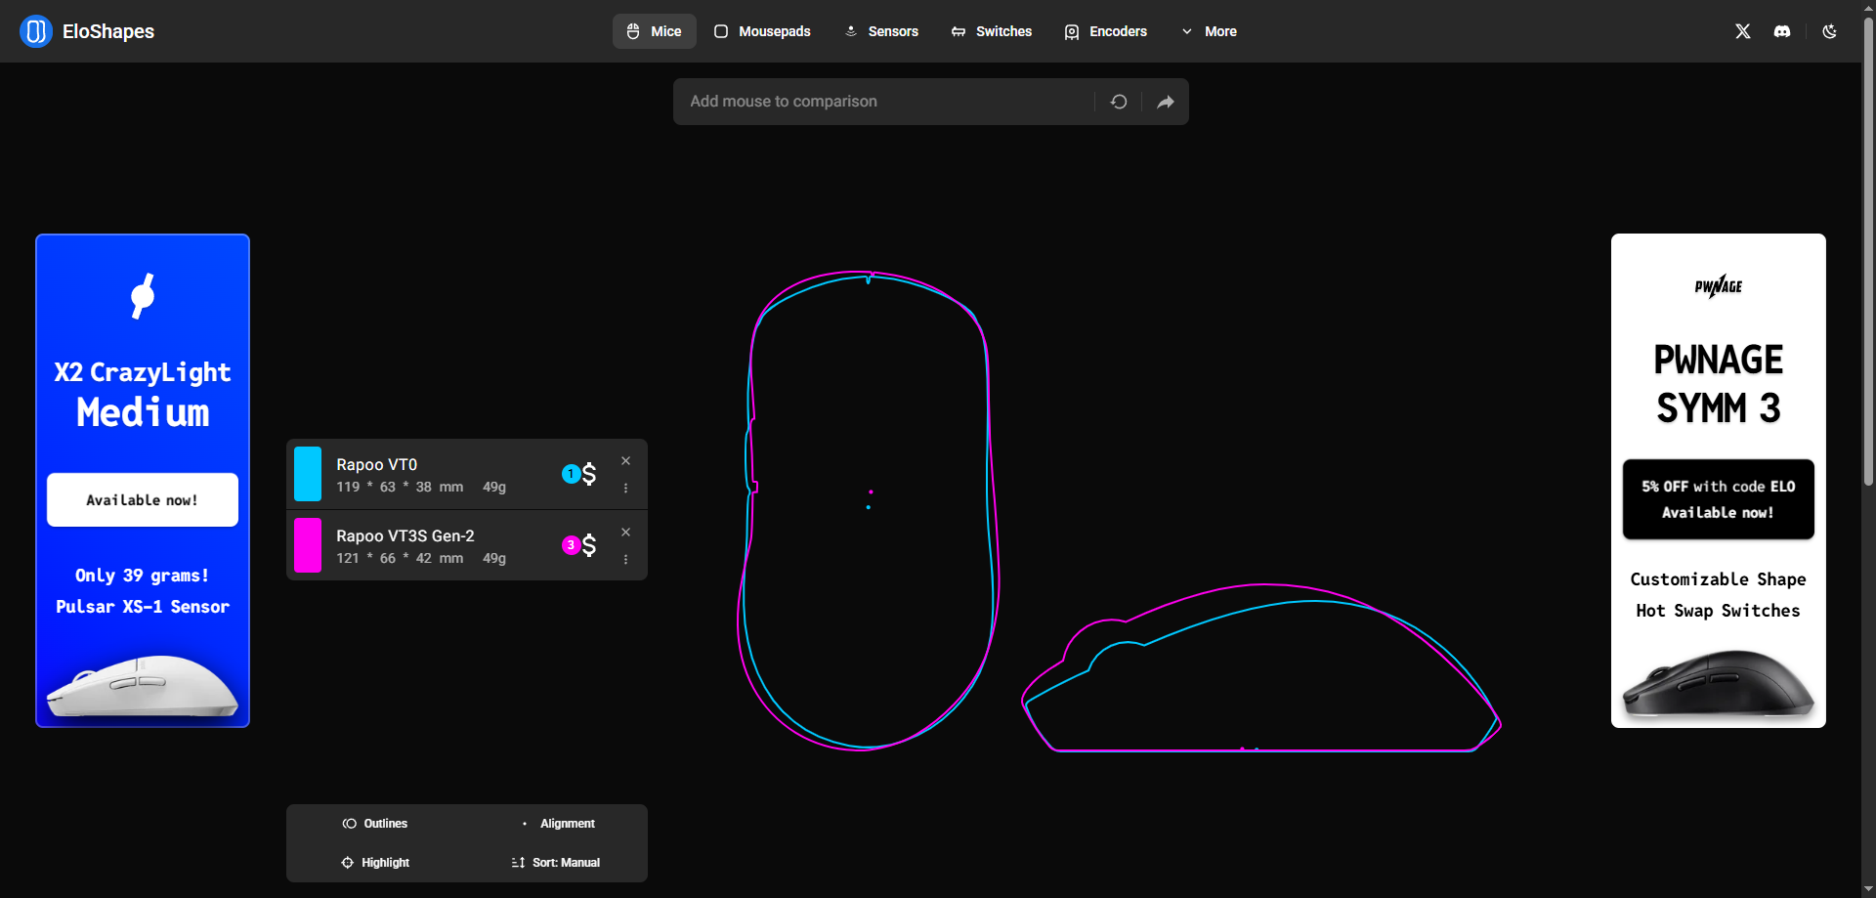Click 'Pulsar XS-1 Sensor' text
The image size is (1876, 898).
[143, 607]
